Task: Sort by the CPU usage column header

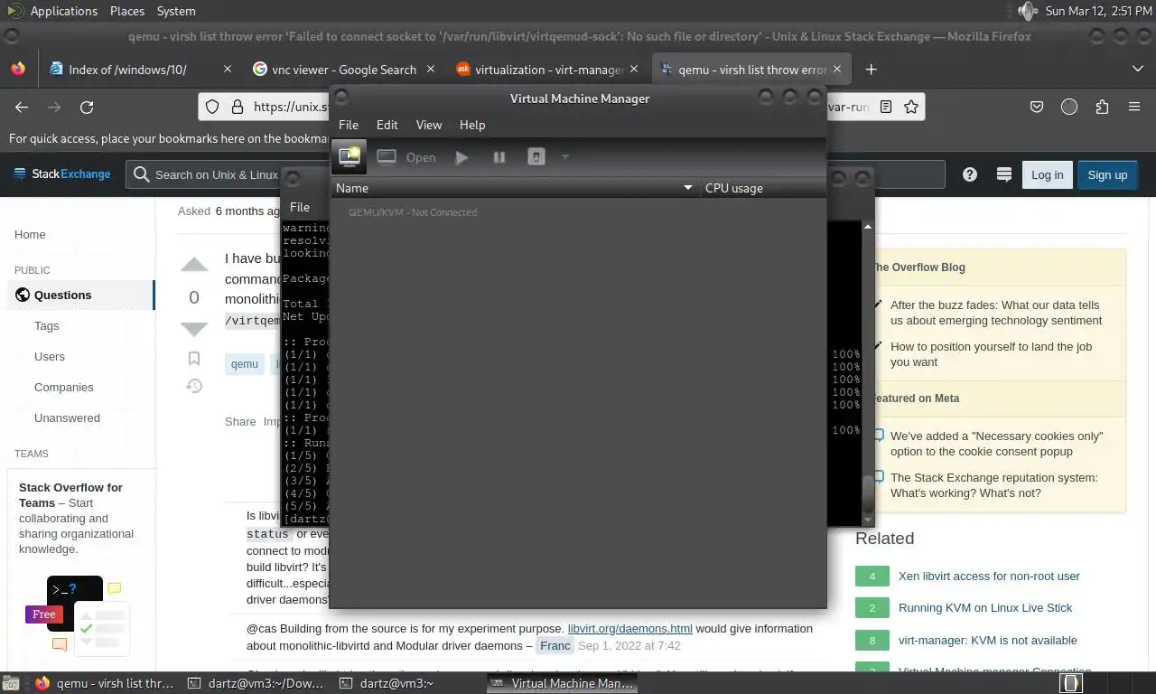Action: click(x=763, y=188)
